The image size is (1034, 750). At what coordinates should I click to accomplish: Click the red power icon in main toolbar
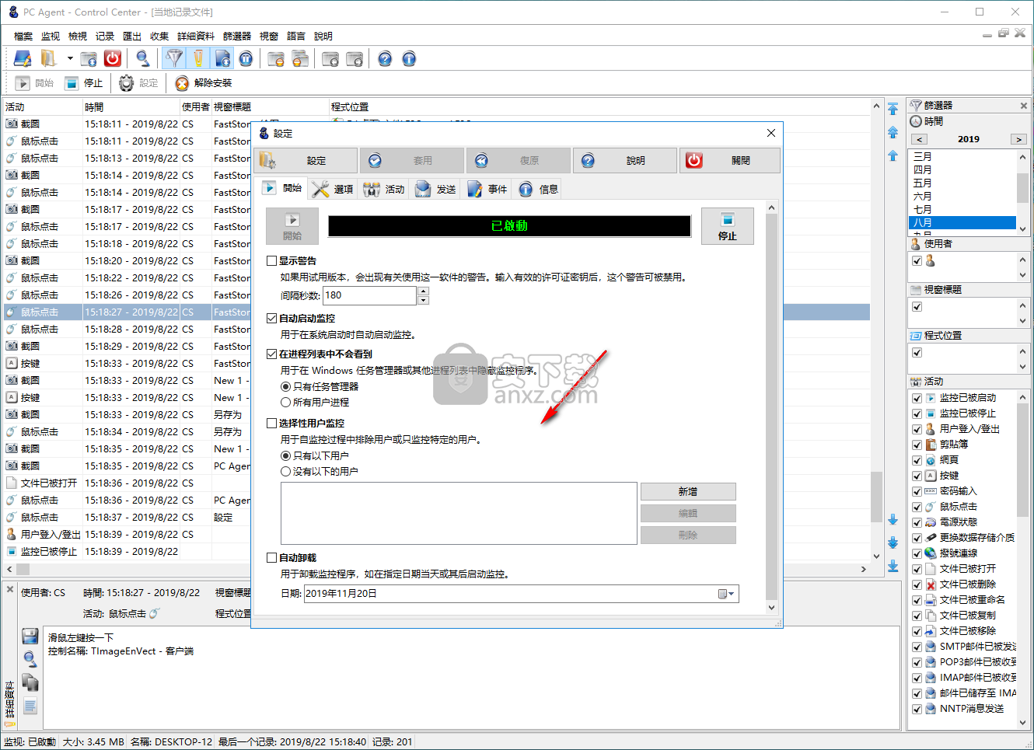113,58
